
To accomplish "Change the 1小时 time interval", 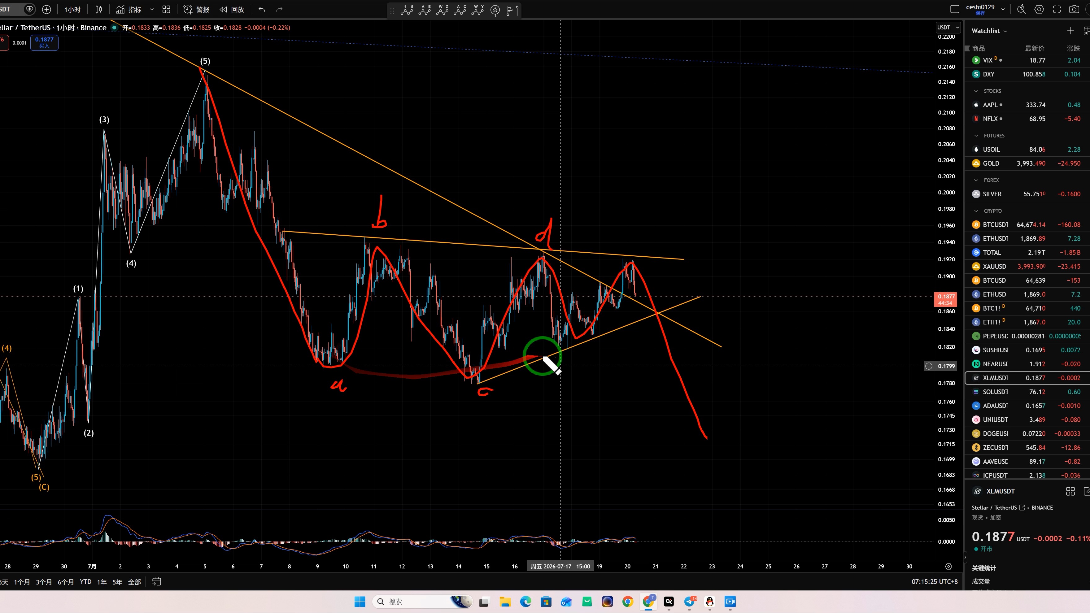I will pos(72,9).
